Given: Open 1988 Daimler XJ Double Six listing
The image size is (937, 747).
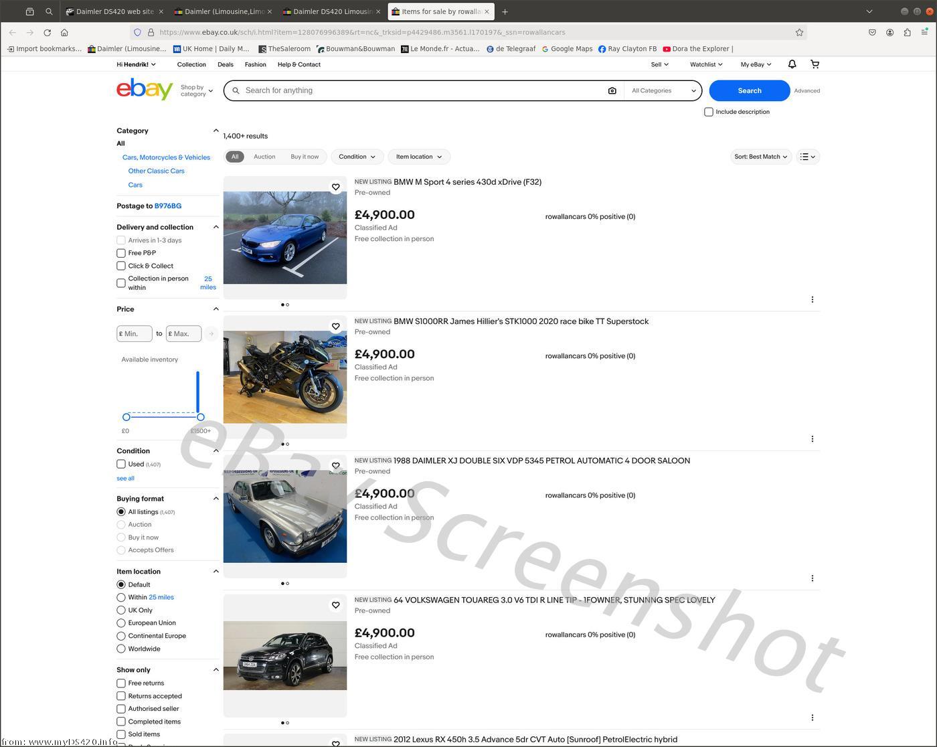Looking at the screenshot, I should coord(541,461).
